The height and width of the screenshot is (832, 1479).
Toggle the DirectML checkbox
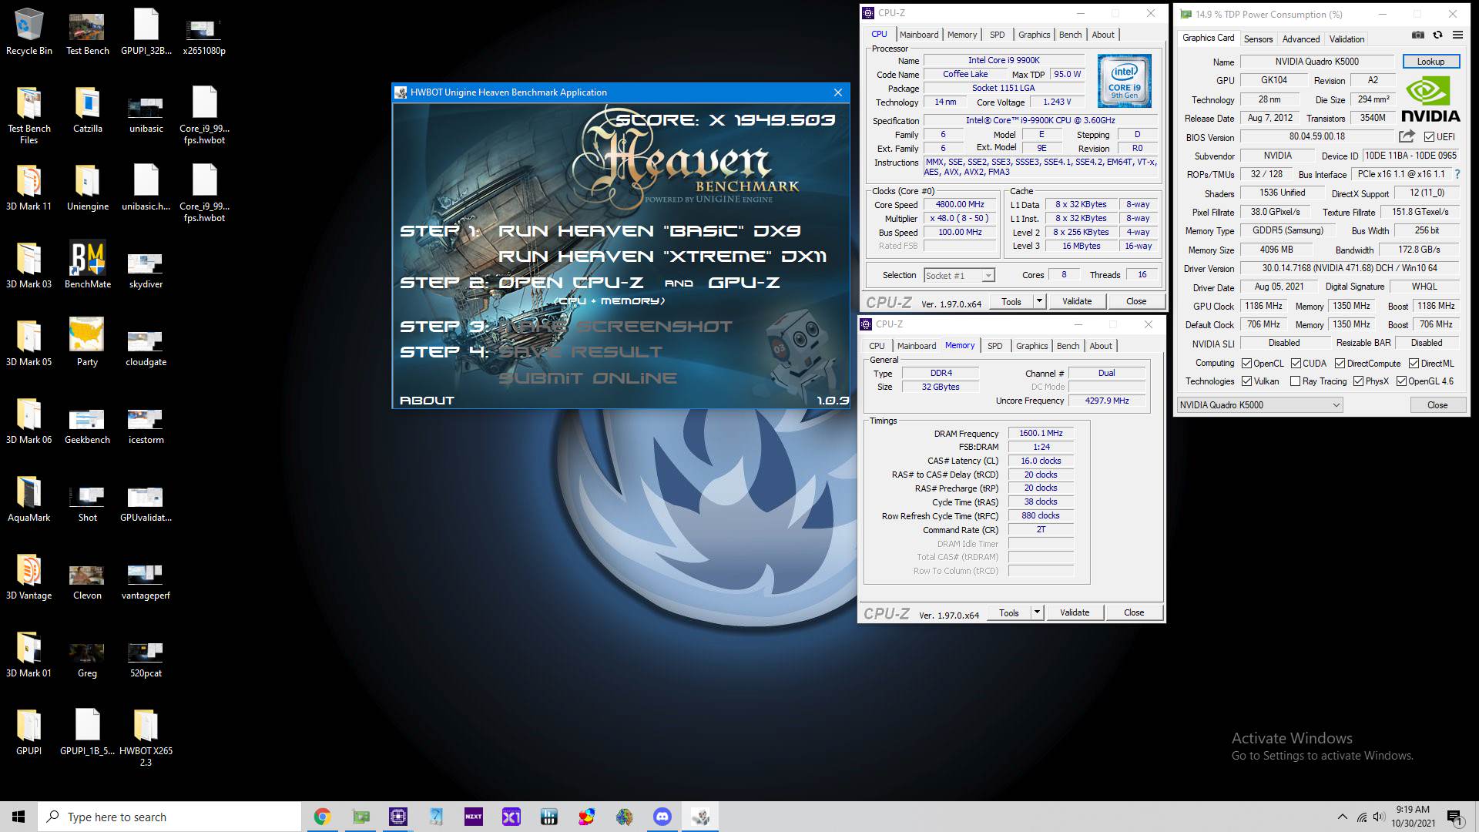pyautogui.click(x=1414, y=364)
